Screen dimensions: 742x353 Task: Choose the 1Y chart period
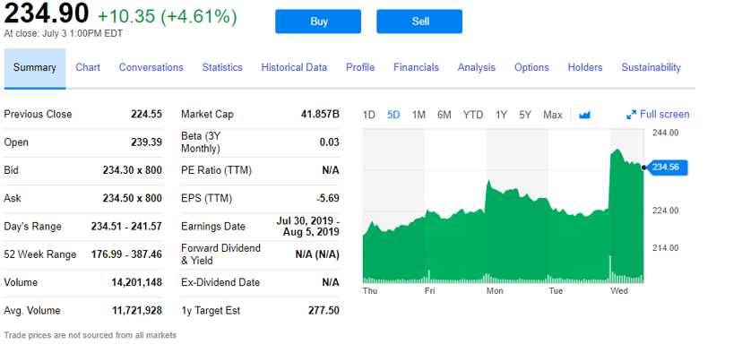click(x=501, y=115)
